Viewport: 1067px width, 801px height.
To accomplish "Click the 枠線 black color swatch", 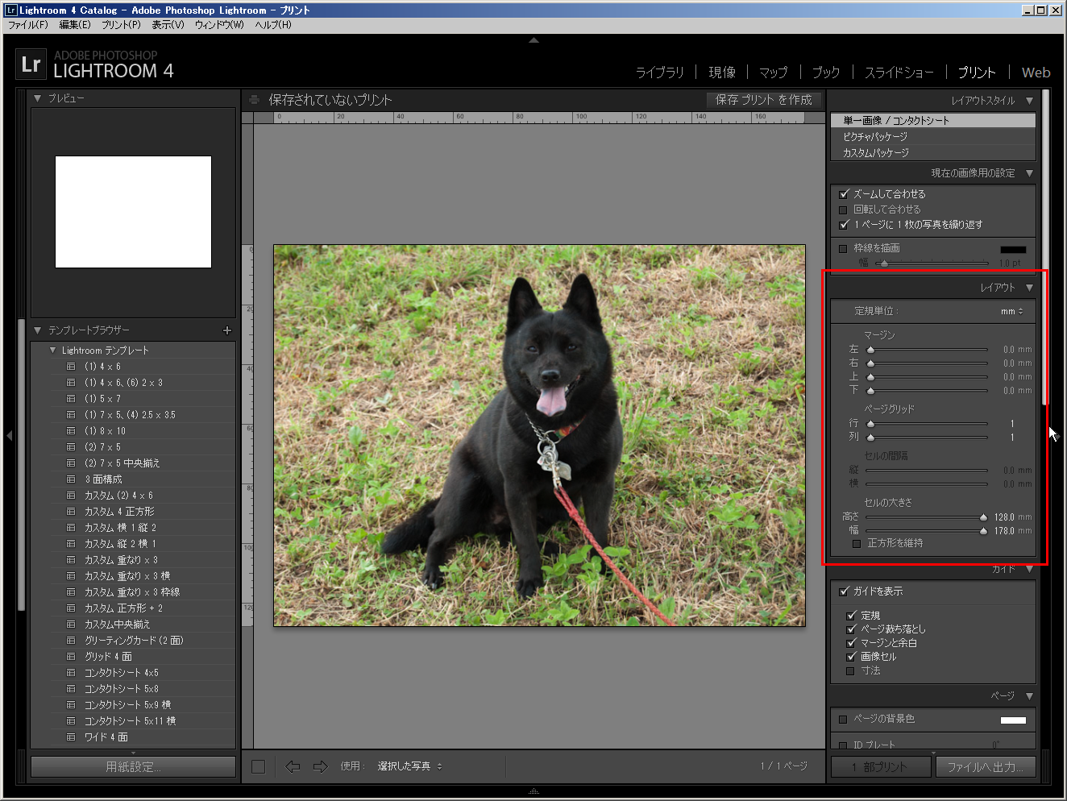I will click(1013, 250).
